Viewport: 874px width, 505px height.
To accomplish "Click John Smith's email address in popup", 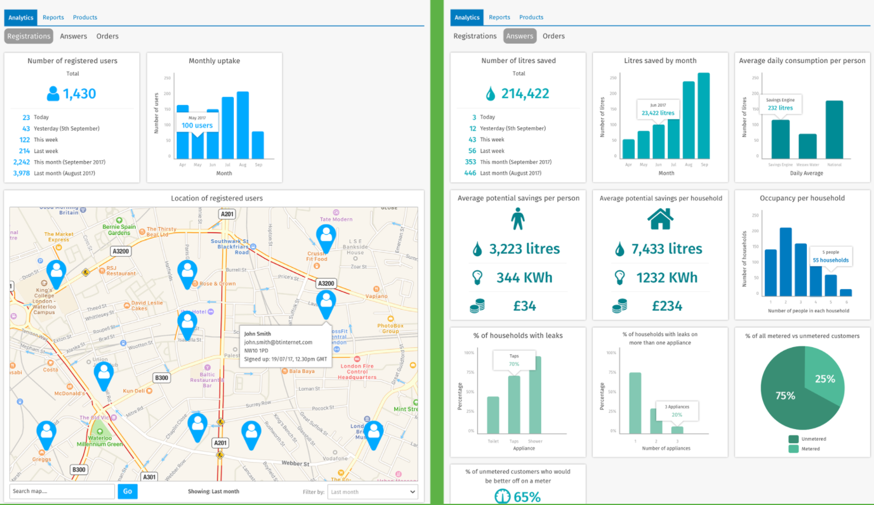I will click(x=278, y=342).
